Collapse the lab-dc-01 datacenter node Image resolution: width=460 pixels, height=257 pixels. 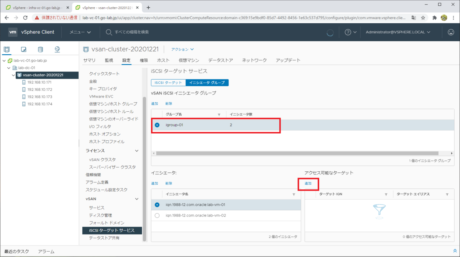click(x=9, y=68)
